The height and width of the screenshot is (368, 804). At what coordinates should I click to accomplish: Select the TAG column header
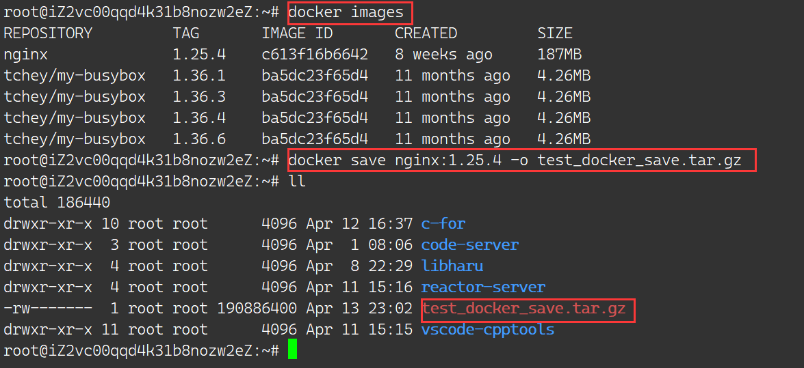click(x=185, y=33)
